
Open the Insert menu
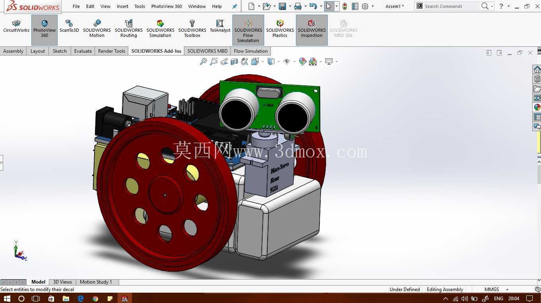coord(122,6)
